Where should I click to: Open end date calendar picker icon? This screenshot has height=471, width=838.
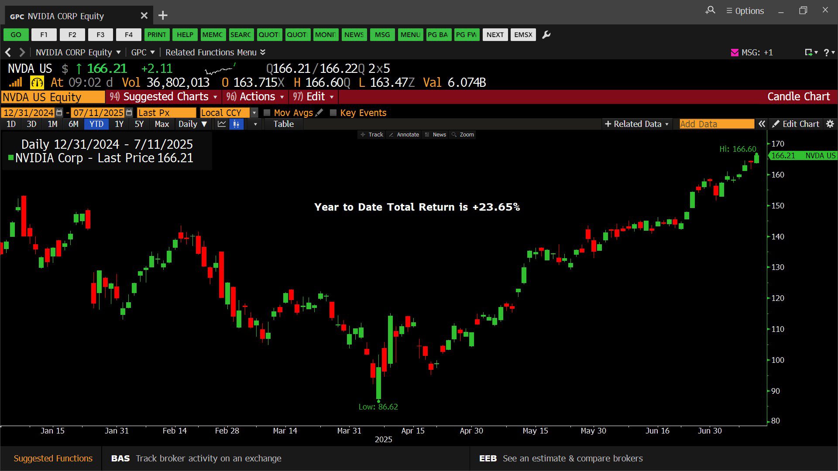(x=129, y=113)
